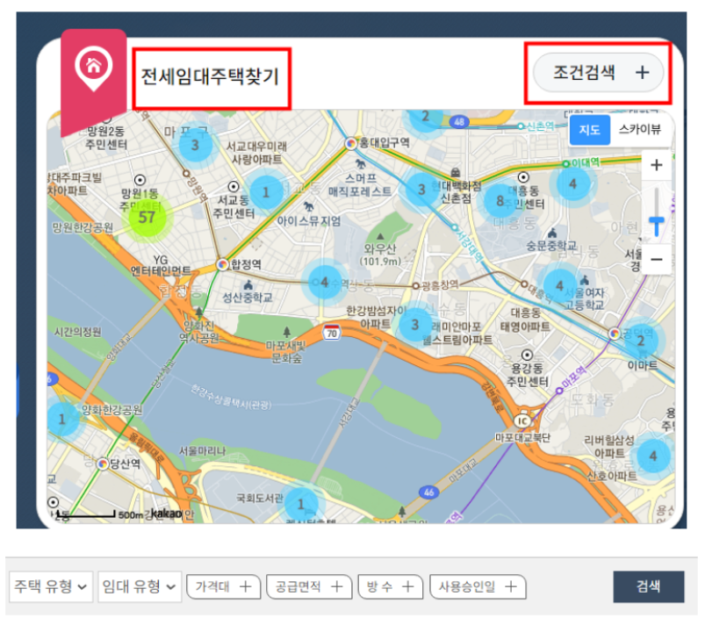705x625 pixels.
Task: Select cluster 4 near 서울여자고등학교
Action: pos(560,285)
